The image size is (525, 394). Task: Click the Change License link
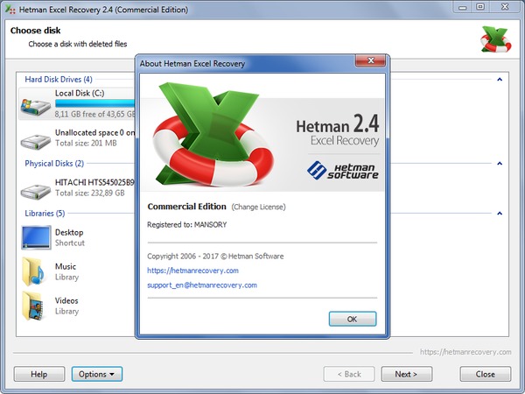tap(258, 207)
